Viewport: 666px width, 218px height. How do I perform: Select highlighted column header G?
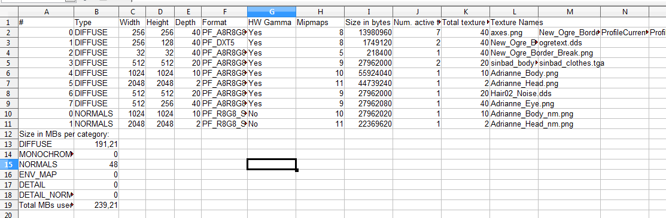coord(272,12)
